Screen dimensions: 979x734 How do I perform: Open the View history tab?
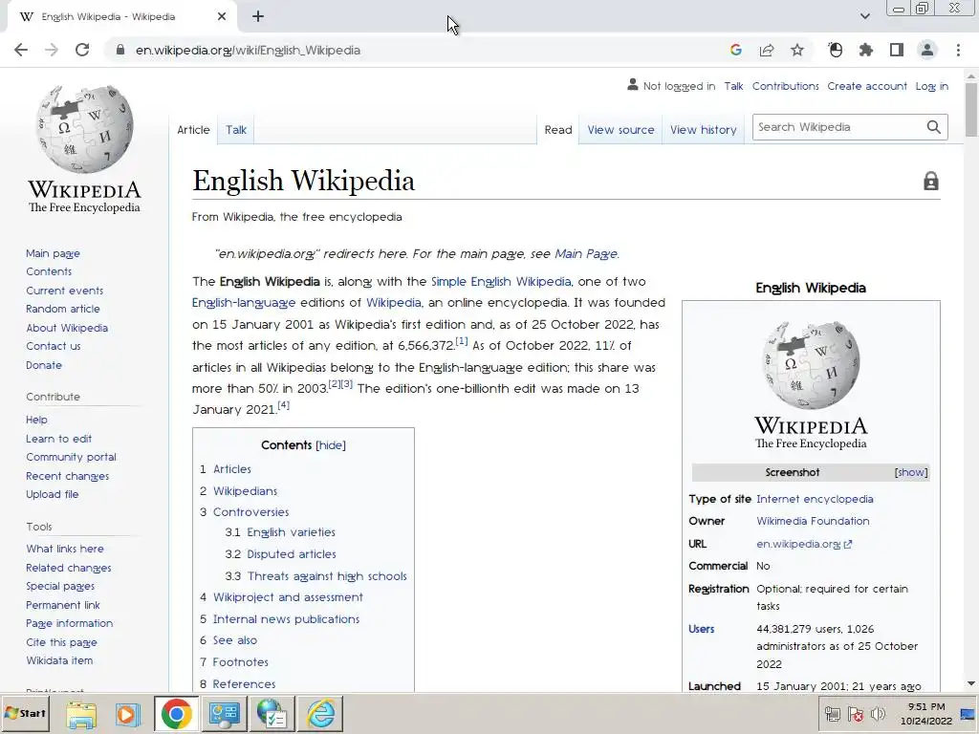coord(703,130)
